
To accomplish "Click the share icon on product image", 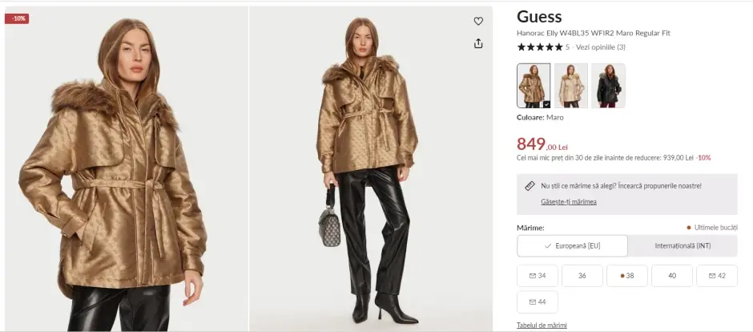I will (x=477, y=44).
